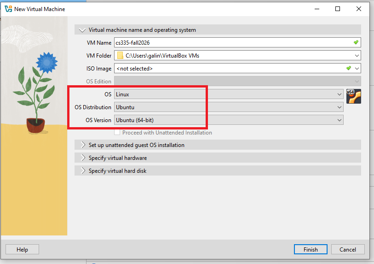Collapse Virtual machine name and operating system section
This screenshot has height=264, width=374.
(83, 30)
